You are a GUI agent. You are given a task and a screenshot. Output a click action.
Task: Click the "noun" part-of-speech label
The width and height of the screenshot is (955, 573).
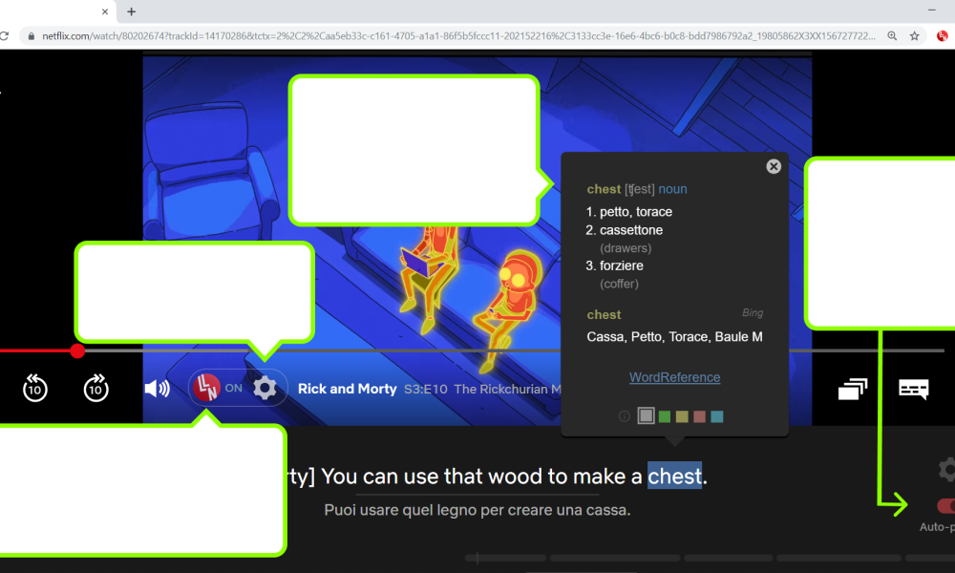coord(672,189)
